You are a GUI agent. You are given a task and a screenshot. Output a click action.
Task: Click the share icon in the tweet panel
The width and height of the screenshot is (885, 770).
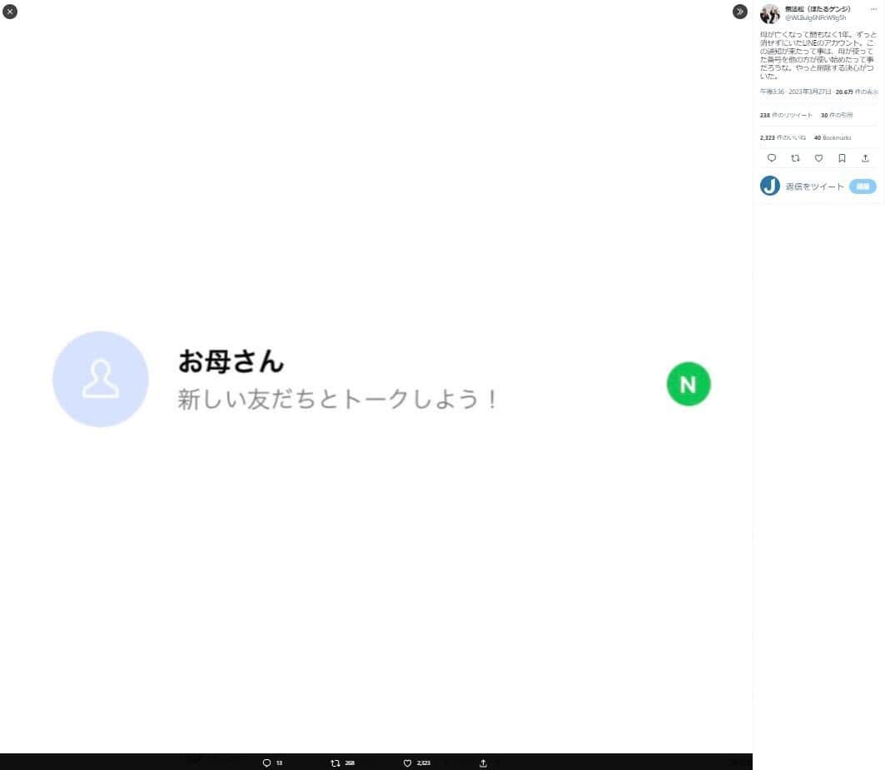click(x=865, y=158)
